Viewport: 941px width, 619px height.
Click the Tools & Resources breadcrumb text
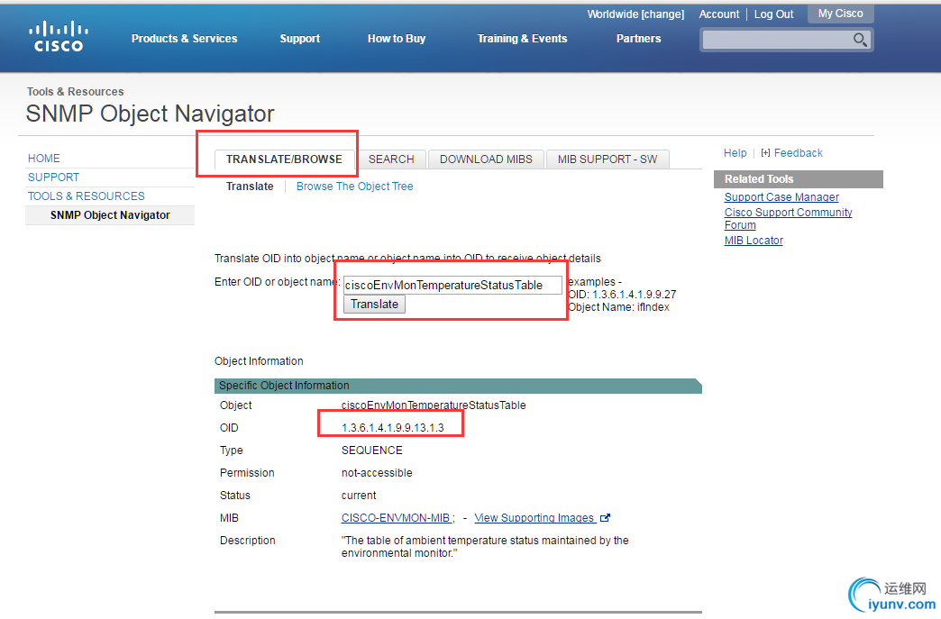click(x=75, y=92)
